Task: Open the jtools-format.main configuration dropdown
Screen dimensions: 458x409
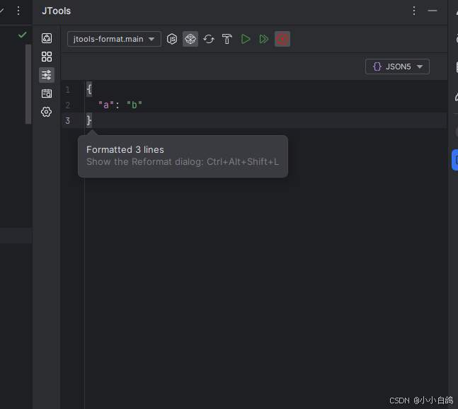Action: coord(114,39)
